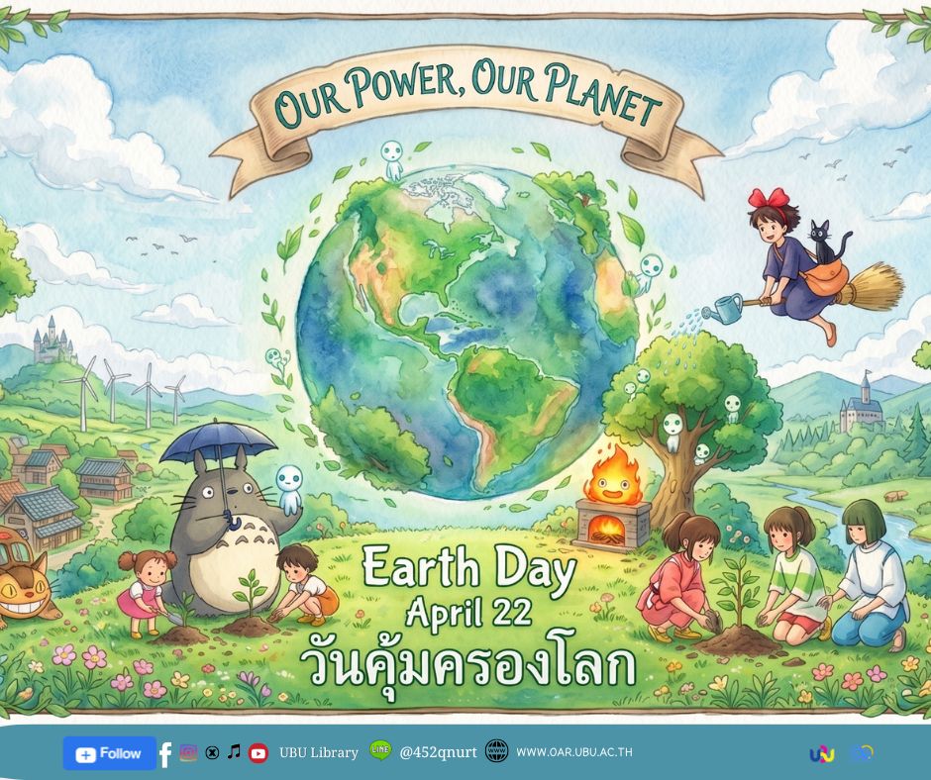The image size is (931, 780).
Task: Click the April 22 text
Action: 469,612
